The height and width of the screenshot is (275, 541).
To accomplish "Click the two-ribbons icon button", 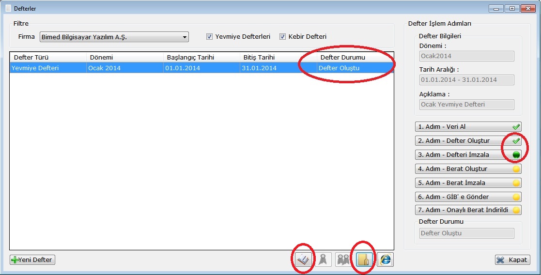I will (343, 260).
